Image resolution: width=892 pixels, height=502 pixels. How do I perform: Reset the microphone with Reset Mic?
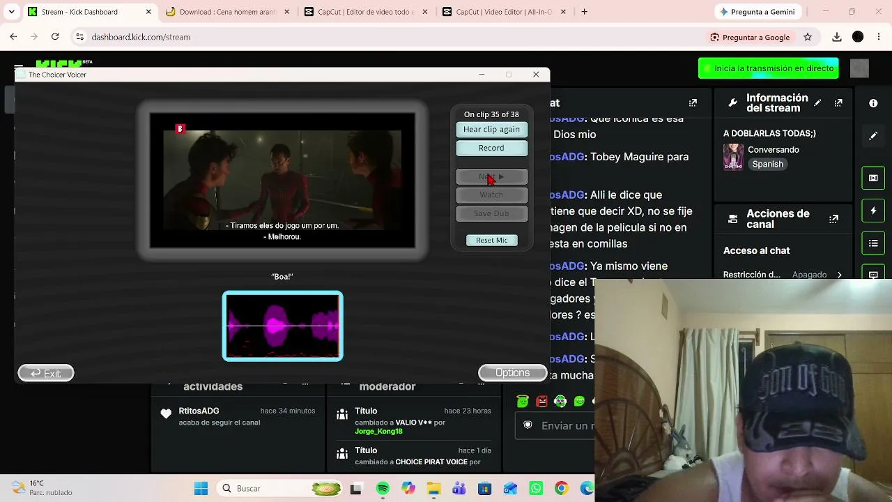click(x=491, y=240)
